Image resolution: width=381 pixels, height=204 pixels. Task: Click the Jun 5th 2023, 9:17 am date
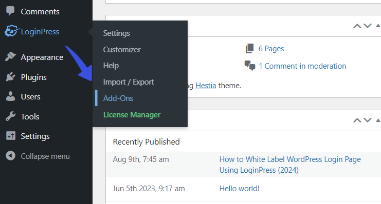coord(149,189)
